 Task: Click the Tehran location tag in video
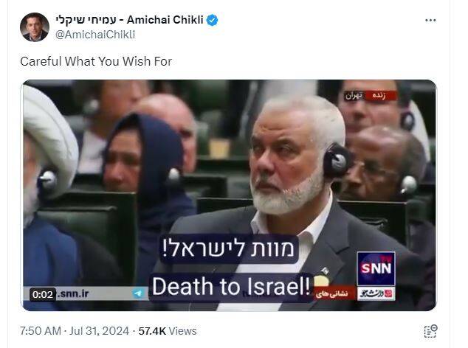[354, 96]
